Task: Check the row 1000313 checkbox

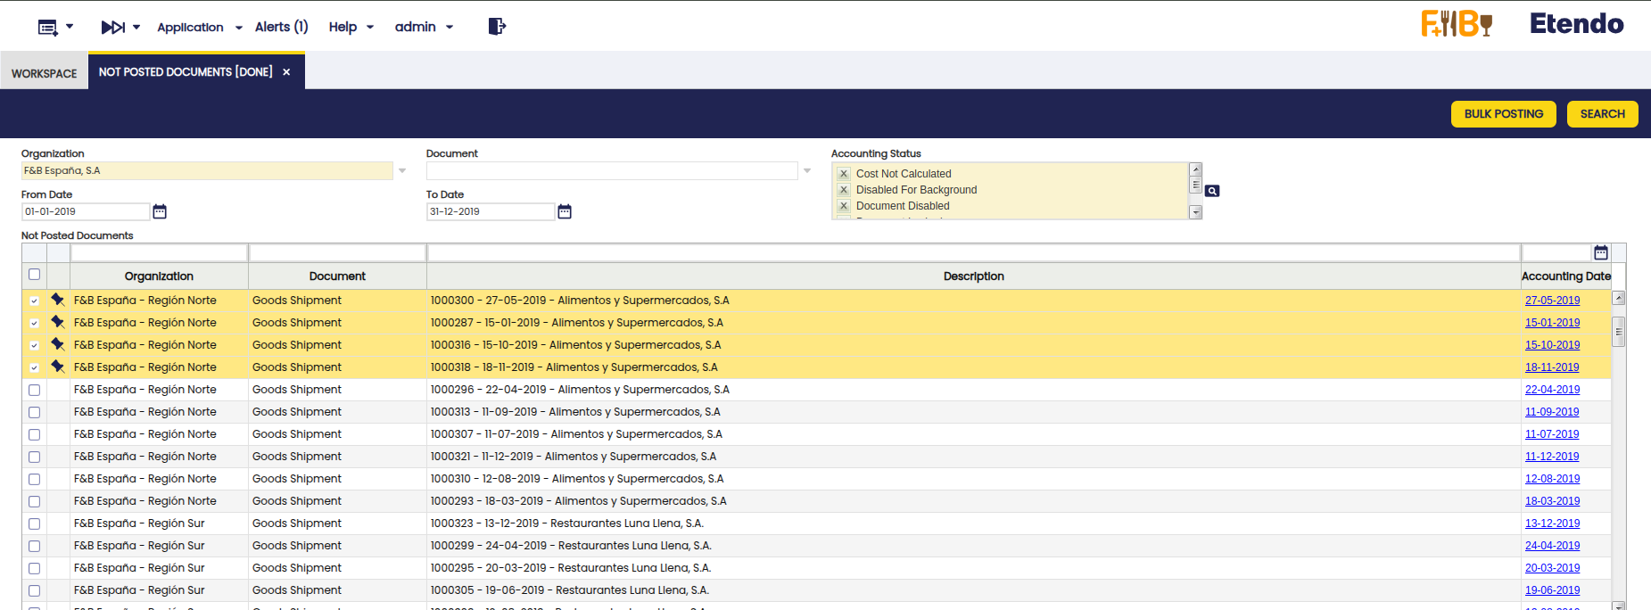Action: click(34, 412)
